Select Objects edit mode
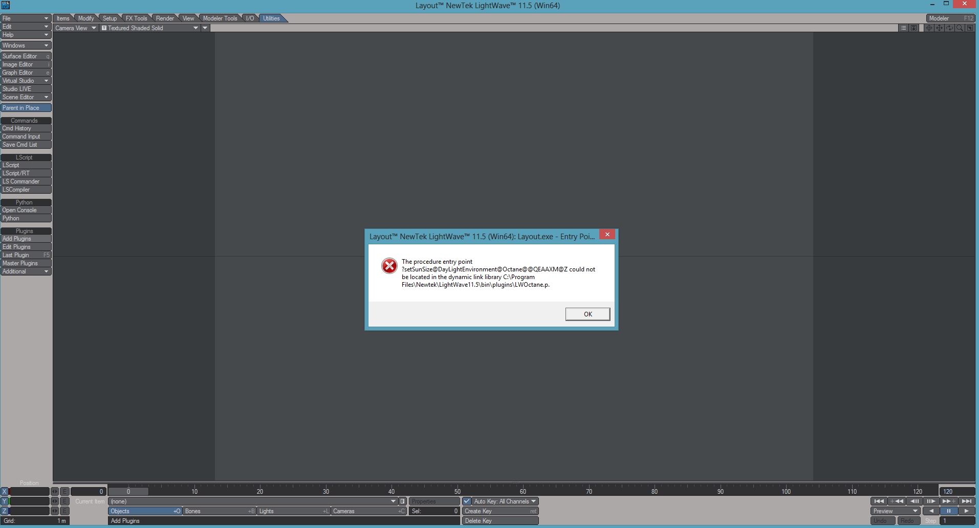This screenshot has width=979, height=528. pos(145,511)
